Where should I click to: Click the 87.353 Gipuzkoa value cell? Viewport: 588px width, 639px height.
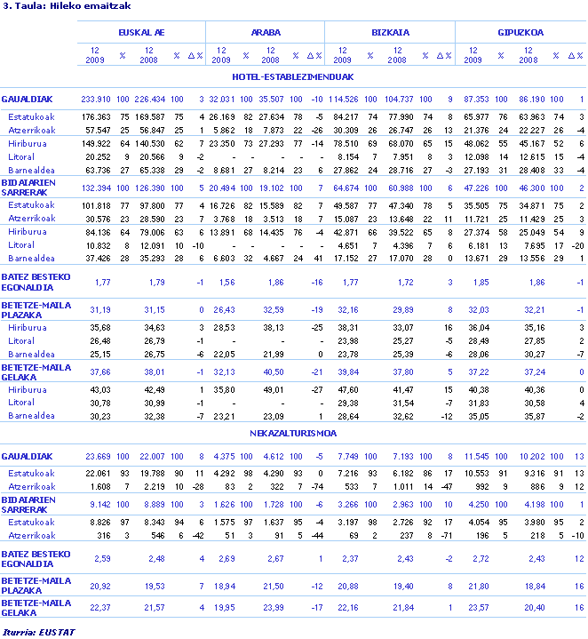coord(477,99)
